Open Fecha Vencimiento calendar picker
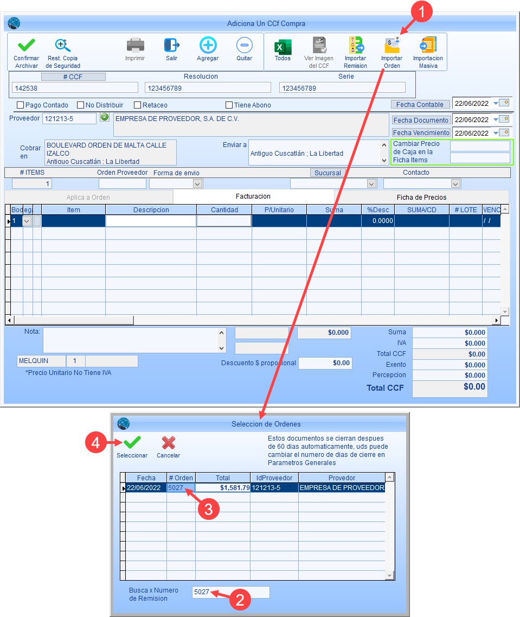Image resolution: width=520 pixels, height=617 pixels. [504, 132]
